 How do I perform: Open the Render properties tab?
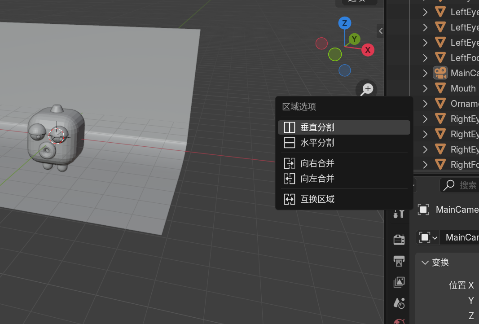pyautogui.click(x=399, y=239)
